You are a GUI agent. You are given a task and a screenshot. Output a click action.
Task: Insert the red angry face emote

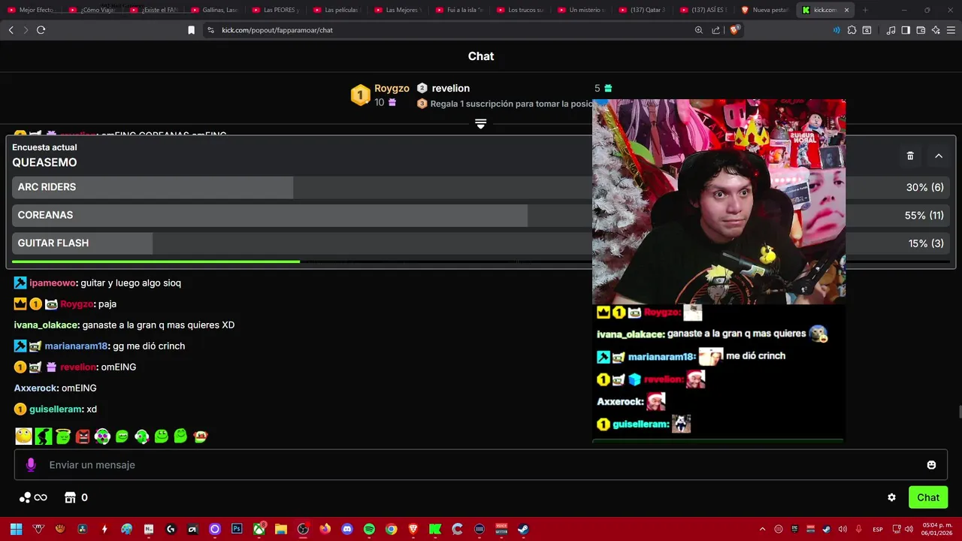tap(83, 436)
